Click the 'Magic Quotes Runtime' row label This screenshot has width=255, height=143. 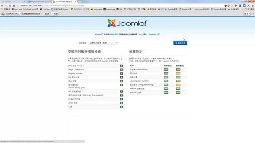click(x=139, y=81)
